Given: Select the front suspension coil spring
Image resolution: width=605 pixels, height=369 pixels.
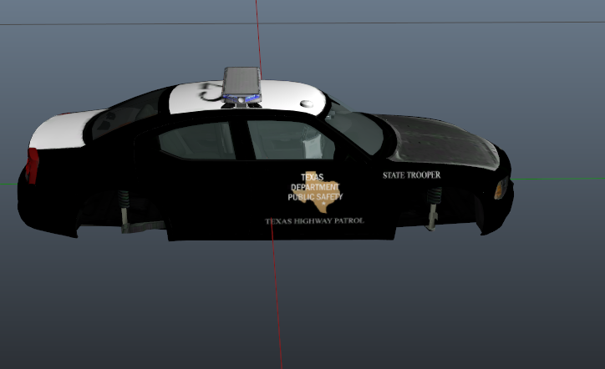Looking at the screenshot, I should 432,205.
